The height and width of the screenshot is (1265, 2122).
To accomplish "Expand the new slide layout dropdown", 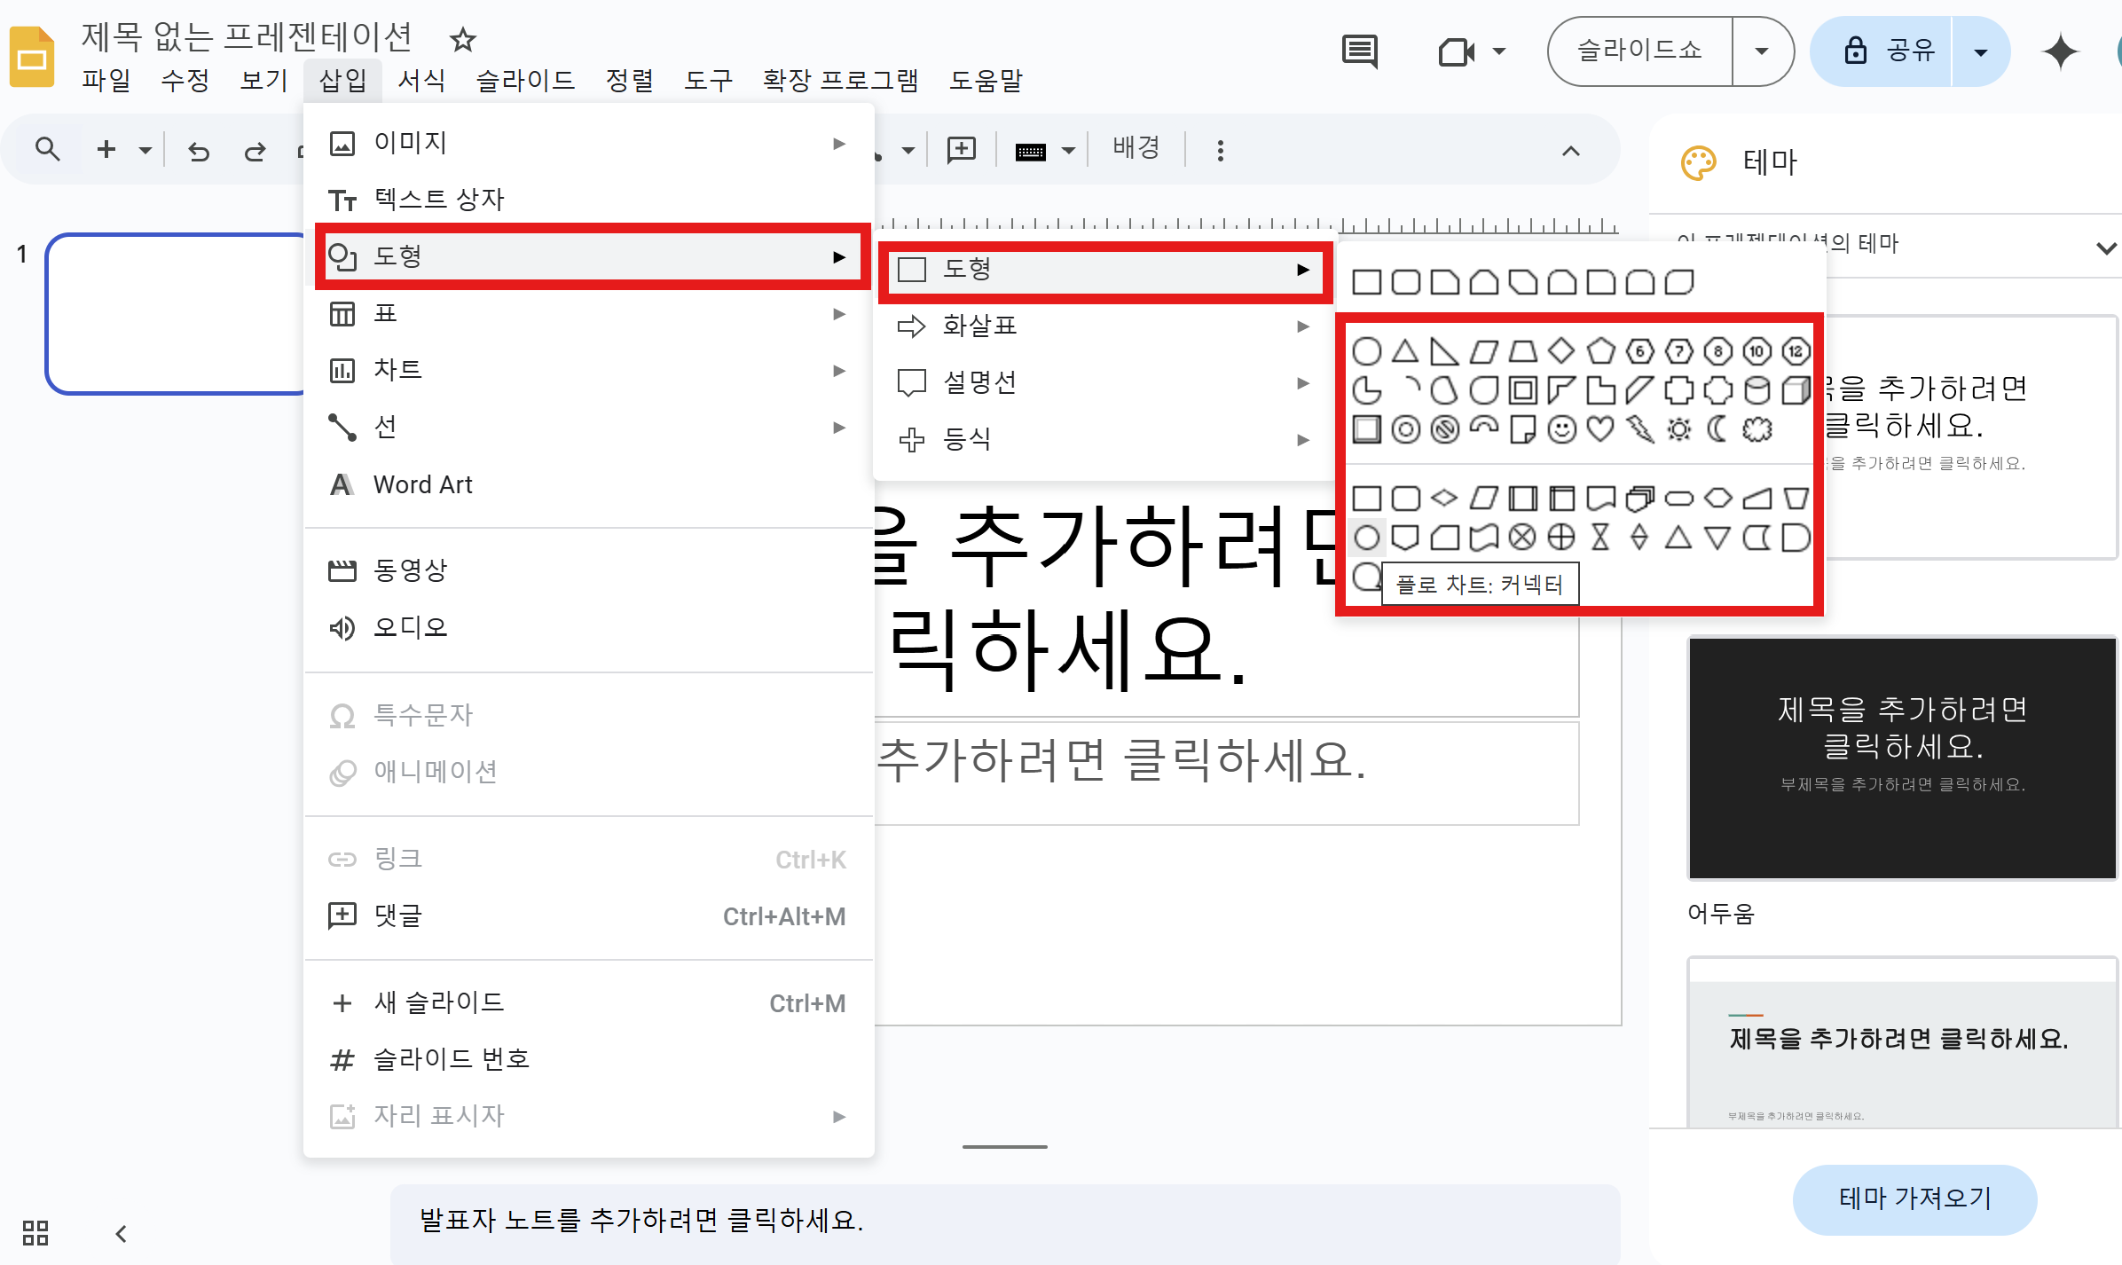I will click(x=145, y=150).
